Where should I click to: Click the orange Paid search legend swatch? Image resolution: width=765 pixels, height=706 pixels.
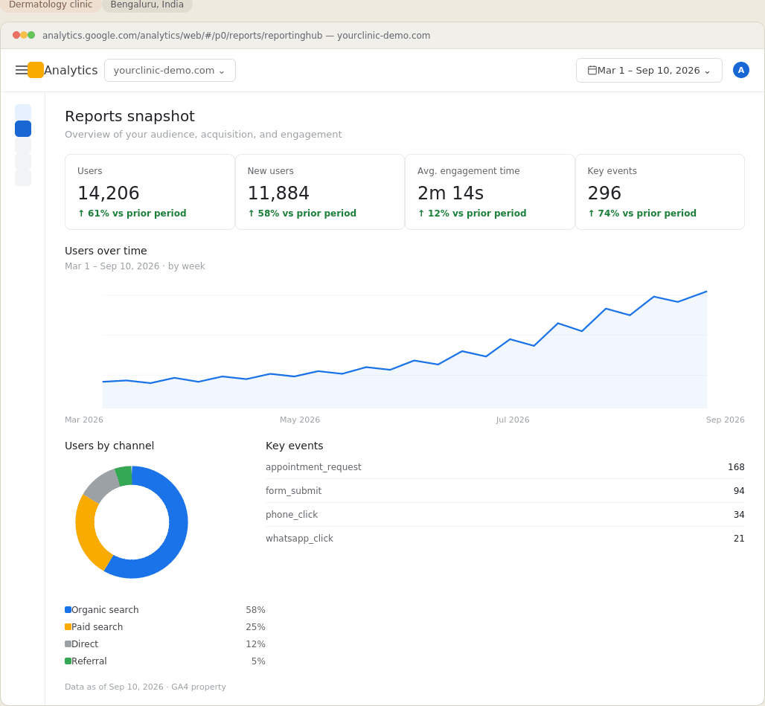68,627
